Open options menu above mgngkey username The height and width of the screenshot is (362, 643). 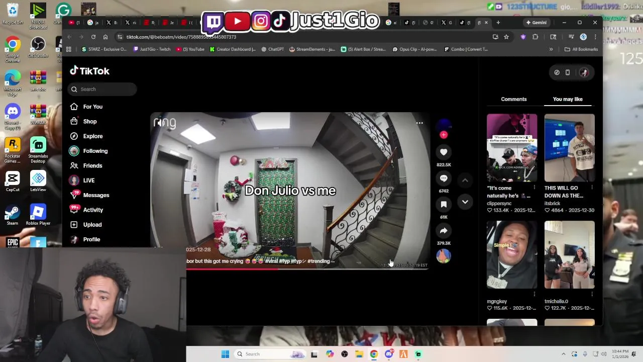tap(534, 294)
